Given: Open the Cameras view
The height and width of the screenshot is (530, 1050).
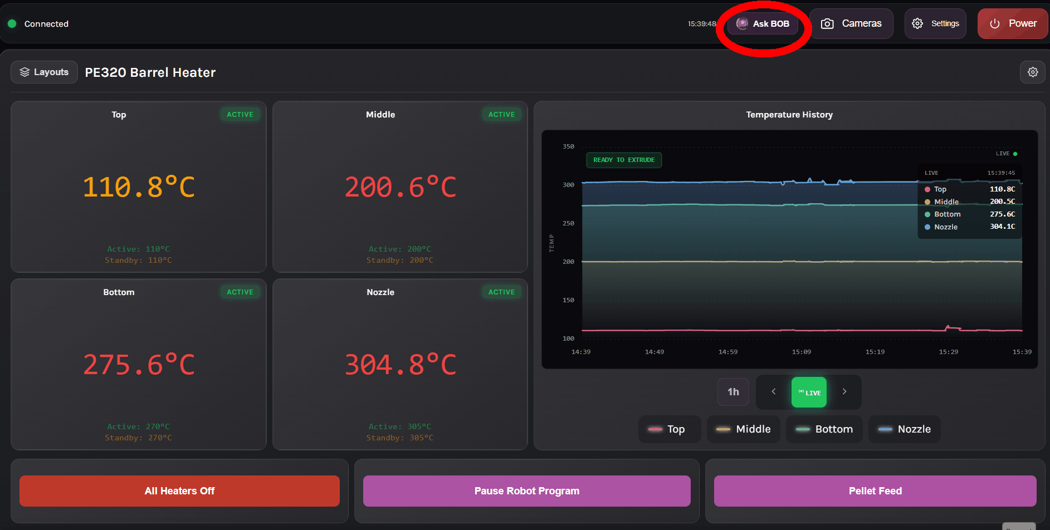Looking at the screenshot, I should (x=851, y=23).
